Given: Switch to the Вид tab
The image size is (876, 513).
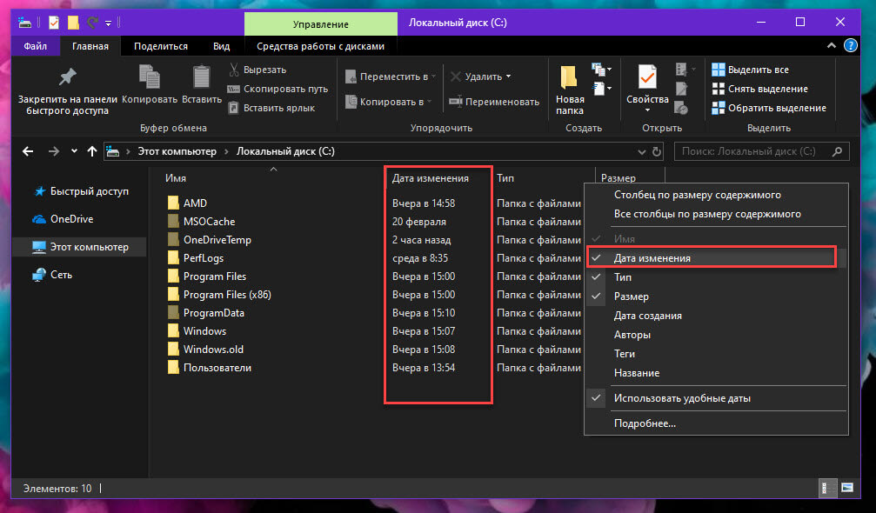Looking at the screenshot, I should pyautogui.click(x=221, y=46).
